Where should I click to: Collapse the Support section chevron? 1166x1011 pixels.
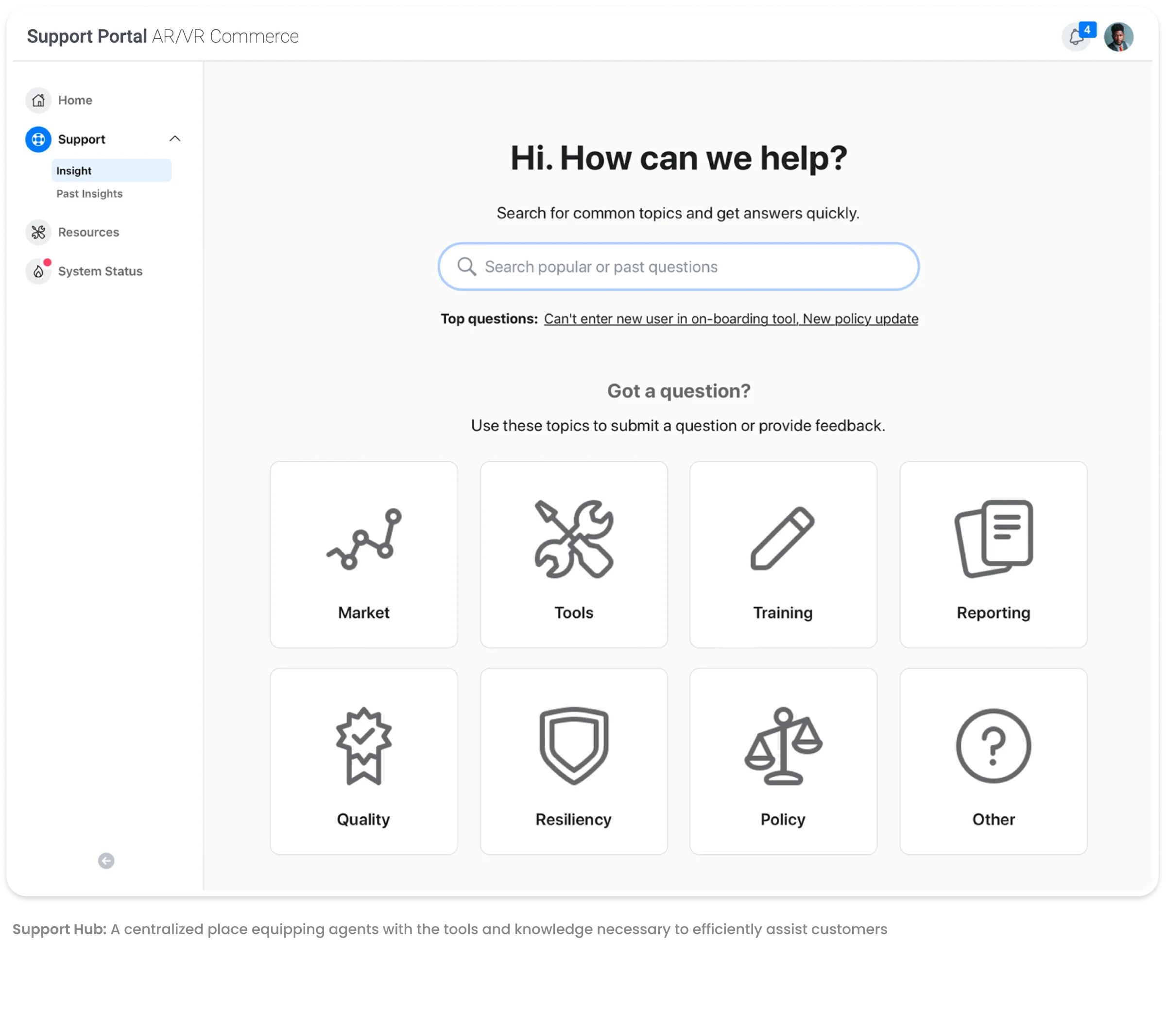click(175, 139)
